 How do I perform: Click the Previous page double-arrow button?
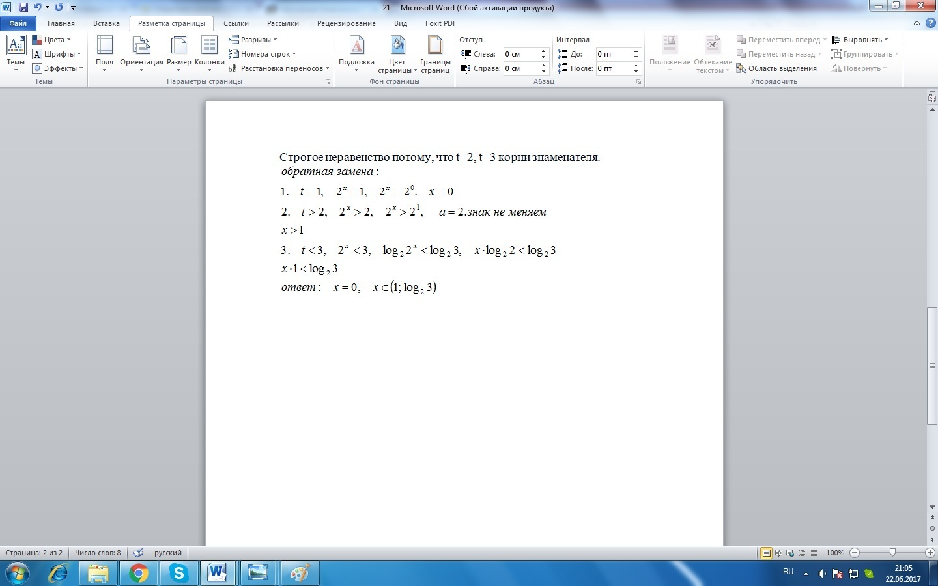pos(932,518)
